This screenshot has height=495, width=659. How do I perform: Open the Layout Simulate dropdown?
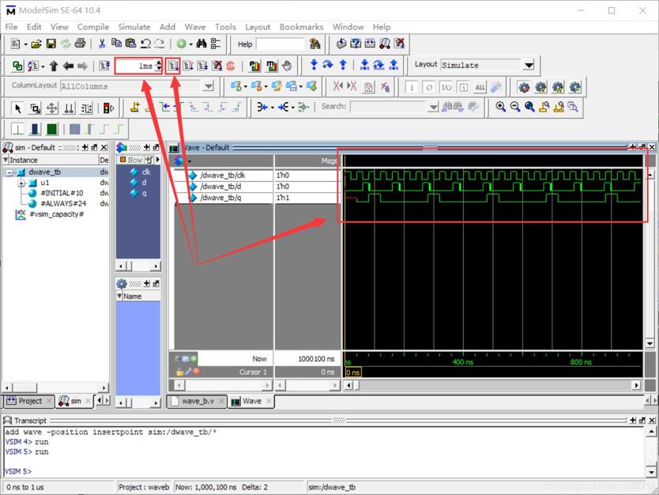pyautogui.click(x=529, y=65)
